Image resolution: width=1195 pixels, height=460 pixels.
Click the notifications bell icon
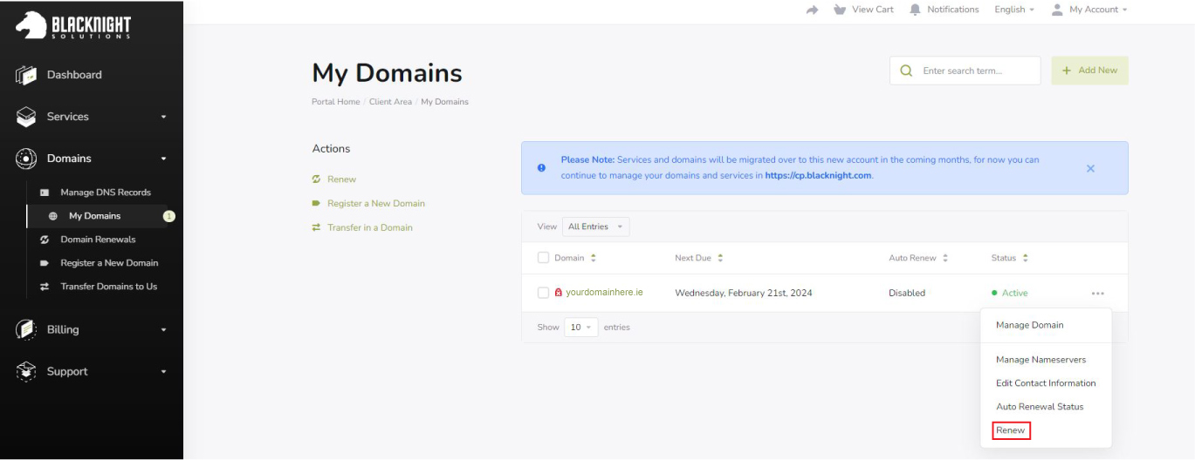point(915,10)
